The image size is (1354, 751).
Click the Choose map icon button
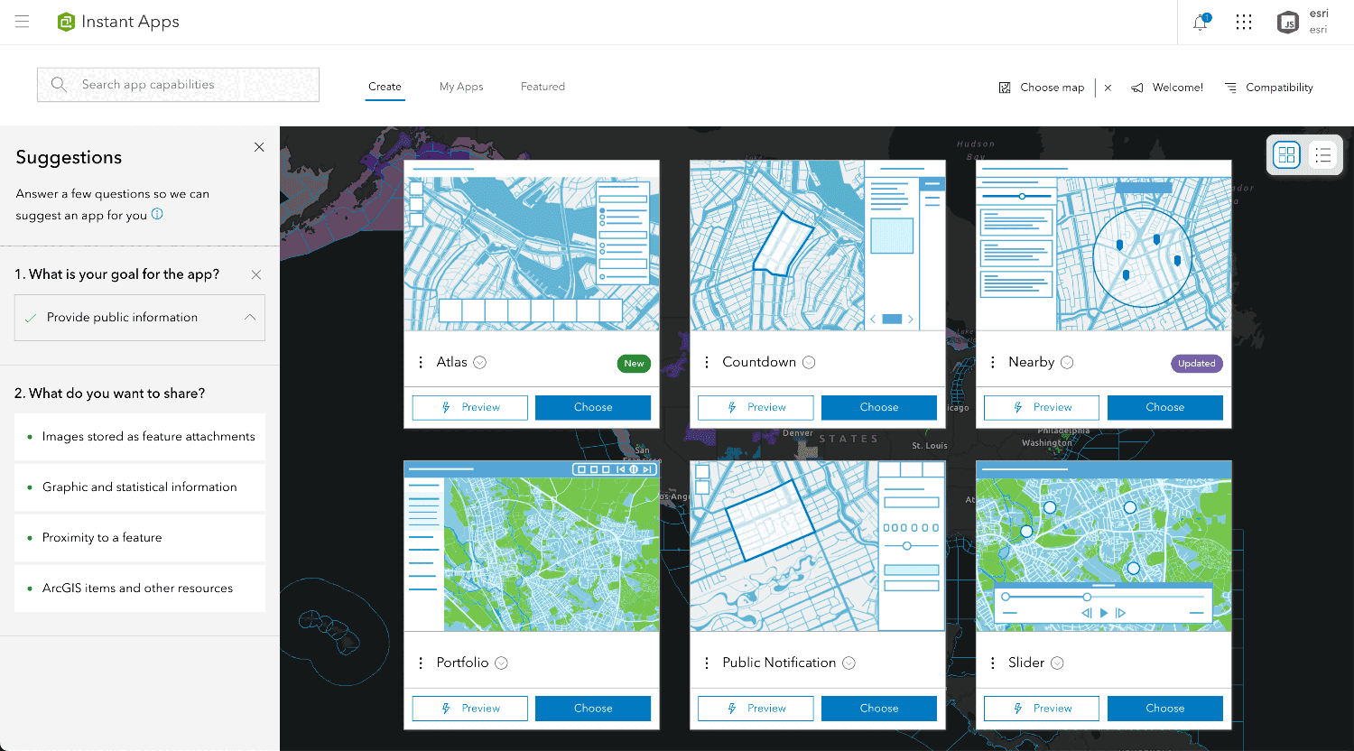(1005, 87)
